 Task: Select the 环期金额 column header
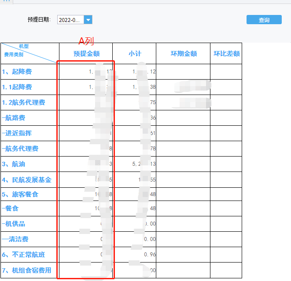[x=184, y=54]
